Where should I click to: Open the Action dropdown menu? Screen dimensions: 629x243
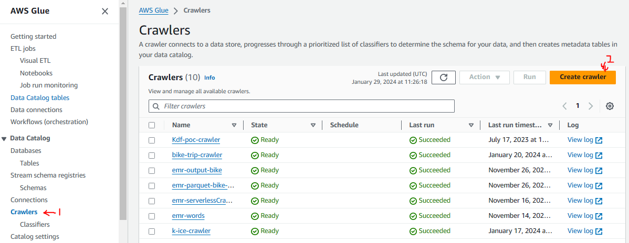tap(484, 78)
